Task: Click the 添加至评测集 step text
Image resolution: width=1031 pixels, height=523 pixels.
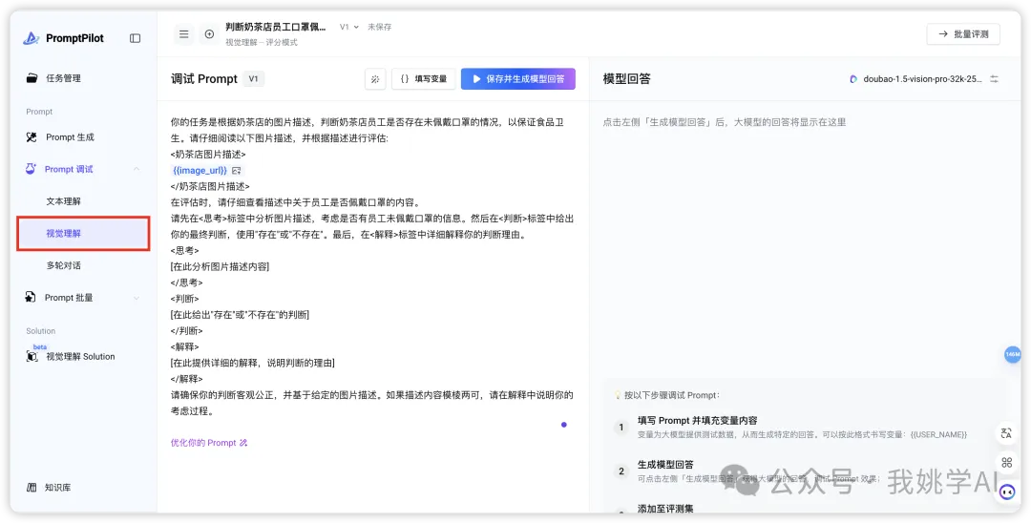Action: pyautogui.click(x=665, y=510)
